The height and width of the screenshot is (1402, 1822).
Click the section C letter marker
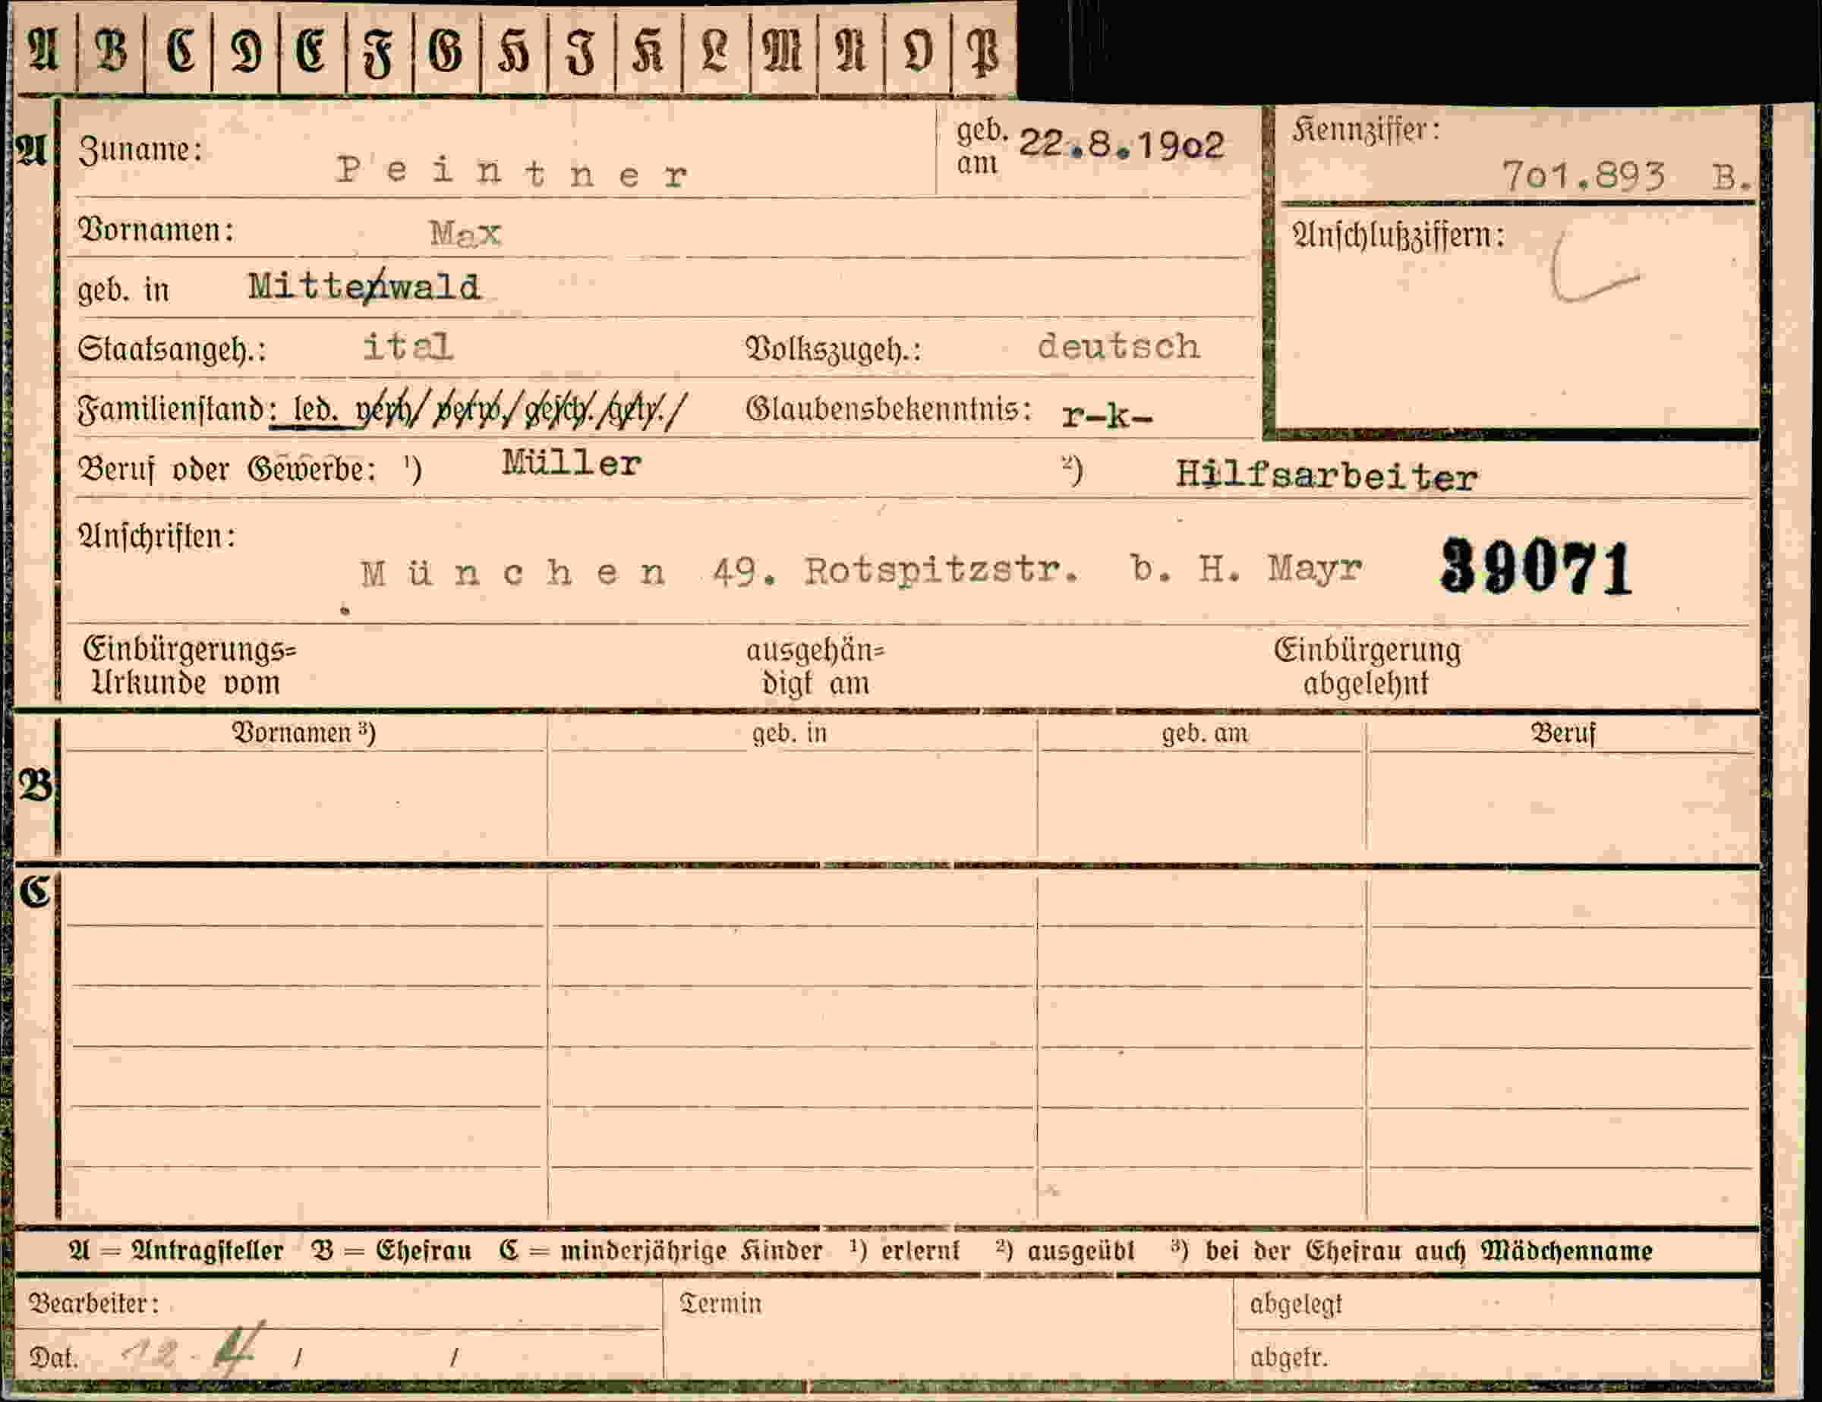point(35,892)
